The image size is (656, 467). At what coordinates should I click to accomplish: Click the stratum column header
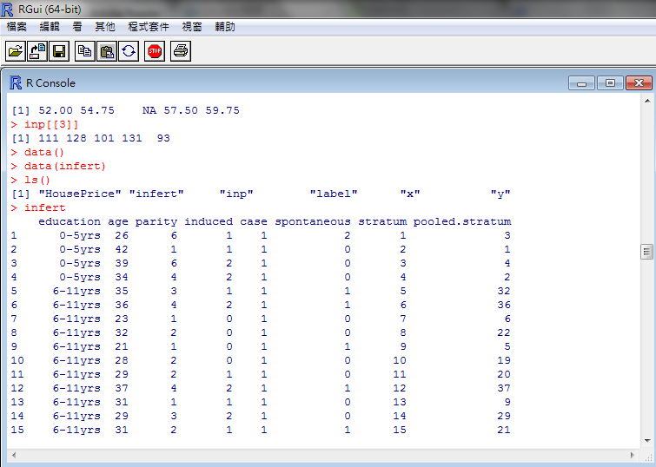pyautogui.click(x=382, y=221)
